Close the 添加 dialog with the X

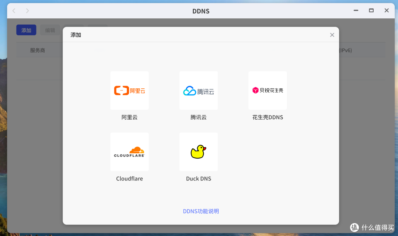pos(332,35)
